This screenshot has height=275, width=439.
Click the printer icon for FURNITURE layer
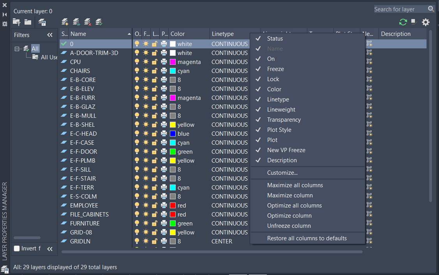164,223
